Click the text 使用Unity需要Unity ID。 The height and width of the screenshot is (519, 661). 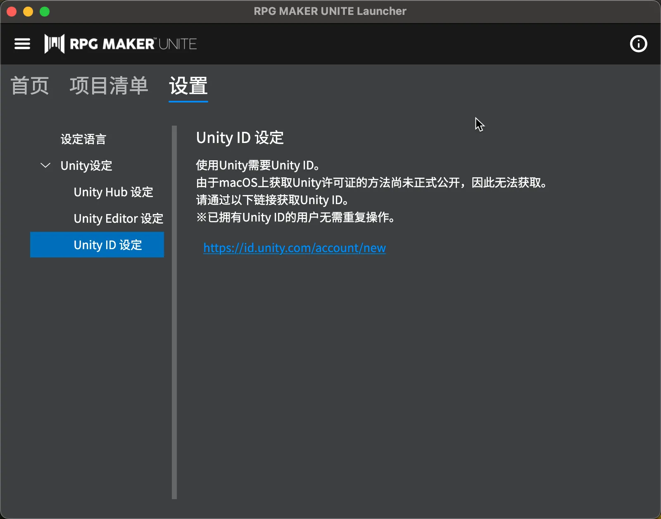tap(258, 165)
